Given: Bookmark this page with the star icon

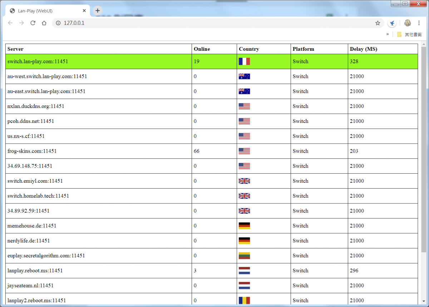Looking at the screenshot, I should [378, 23].
